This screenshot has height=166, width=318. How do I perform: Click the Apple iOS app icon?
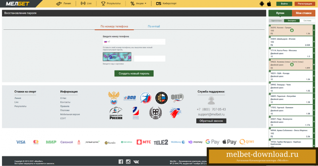[269, 4]
